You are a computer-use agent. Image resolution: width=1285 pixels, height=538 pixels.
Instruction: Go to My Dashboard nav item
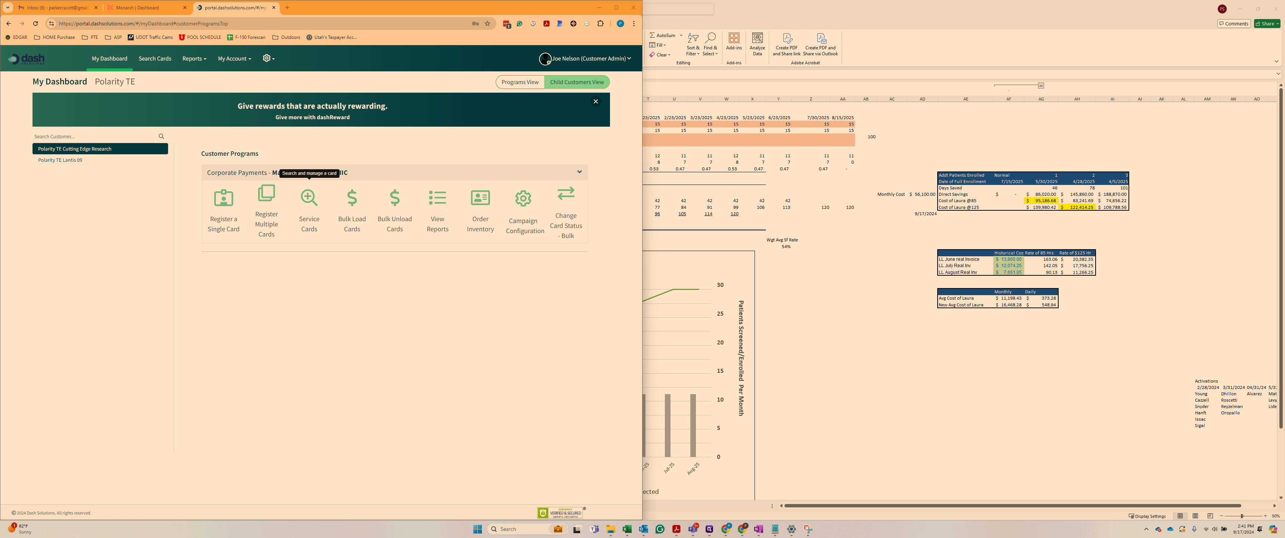pos(109,59)
